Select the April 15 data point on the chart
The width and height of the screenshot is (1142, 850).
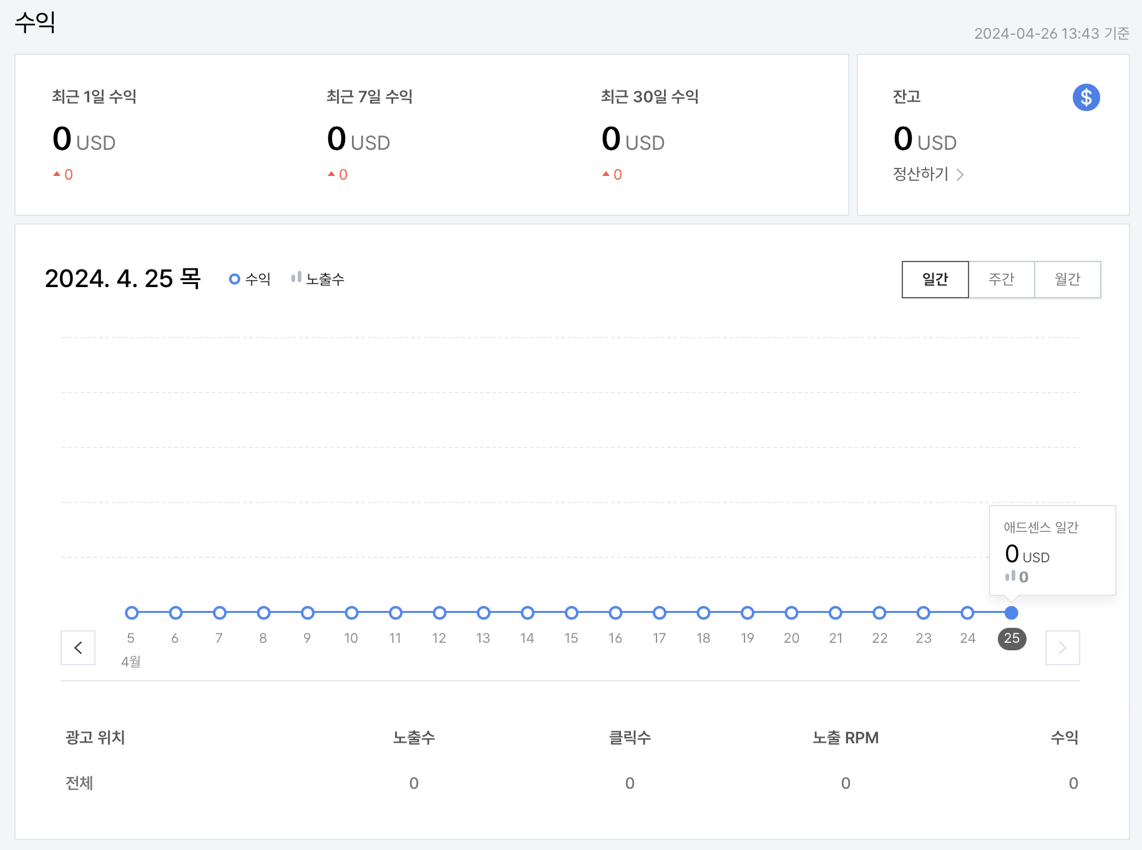(571, 613)
